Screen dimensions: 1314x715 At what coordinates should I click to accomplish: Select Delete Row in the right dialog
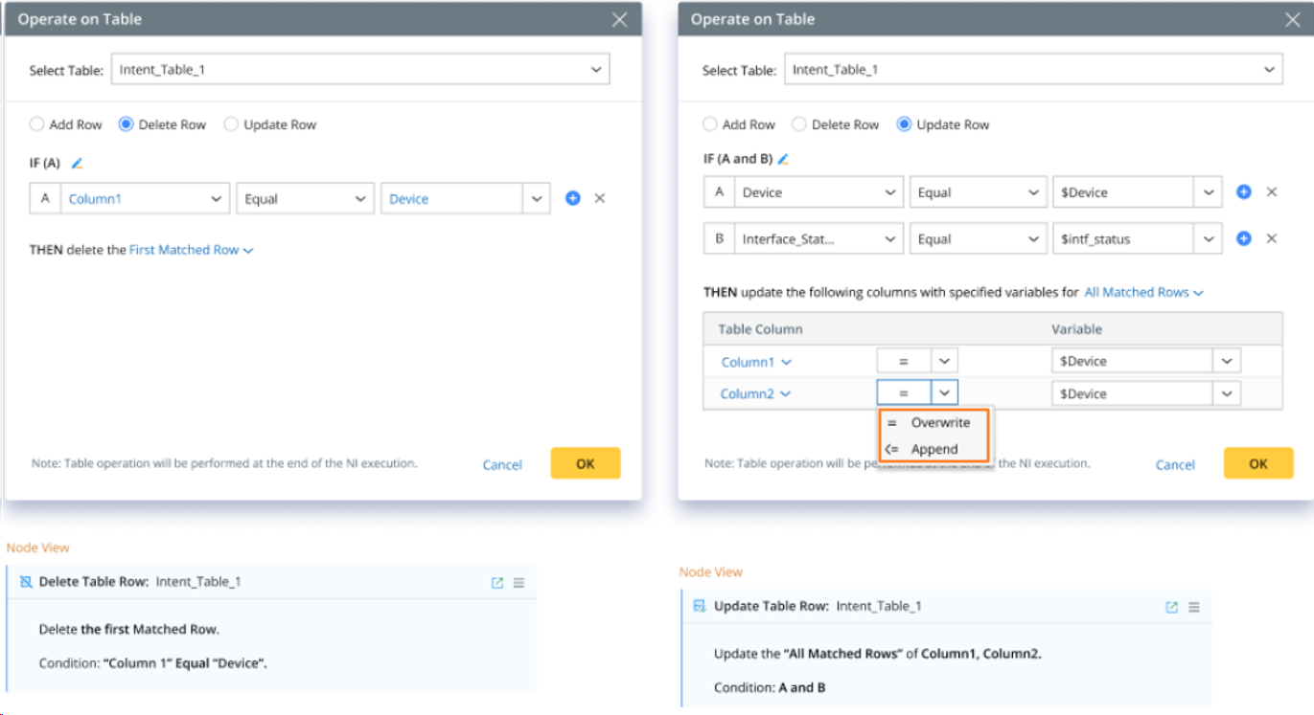(x=799, y=124)
